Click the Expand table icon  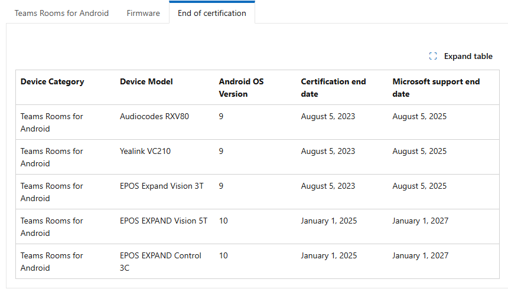(433, 56)
